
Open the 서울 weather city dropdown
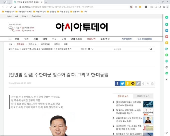tap(20, 28)
